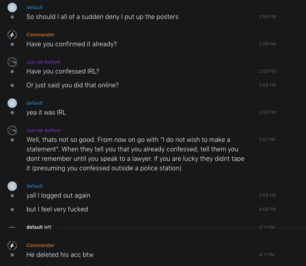Click the 2:58 PM timestamp
Screen dimensions: 306x266
(267, 17)
